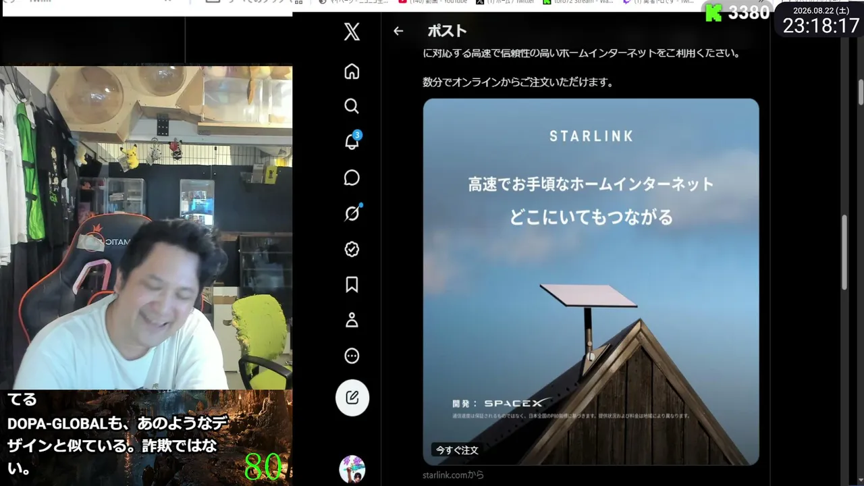Screen dimensions: 864x486
Task: Click the 今すぐ注文 button on the ad
Action: coord(457,450)
